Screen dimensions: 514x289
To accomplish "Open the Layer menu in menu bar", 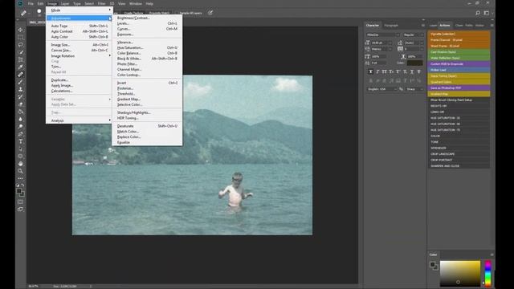I will pos(65,3).
